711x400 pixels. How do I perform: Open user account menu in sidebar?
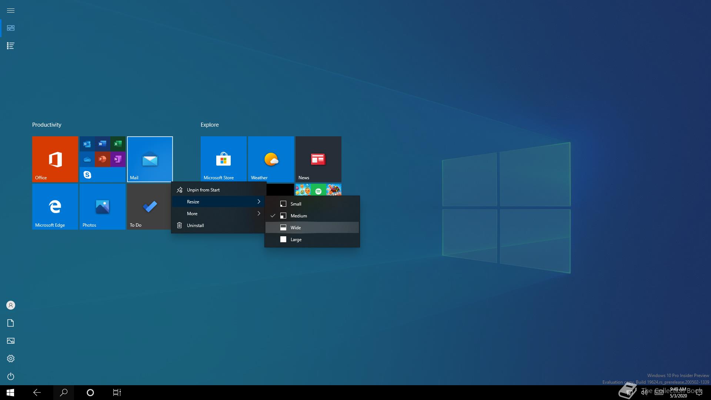(x=11, y=305)
